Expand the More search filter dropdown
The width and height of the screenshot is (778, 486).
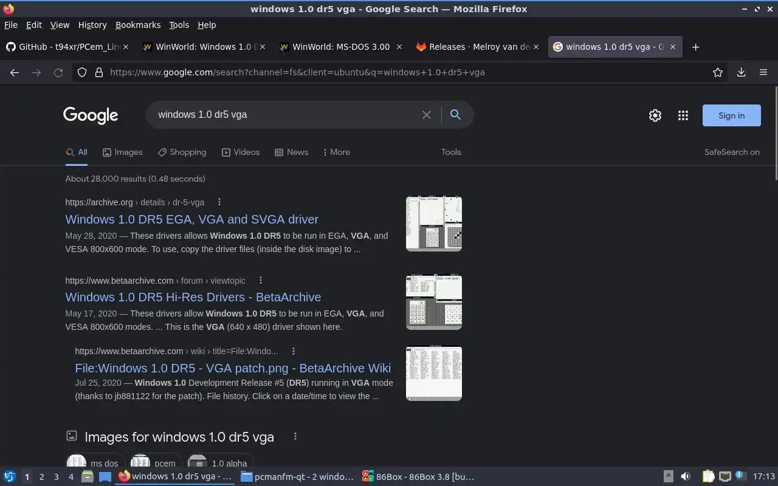[x=337, y=152]
